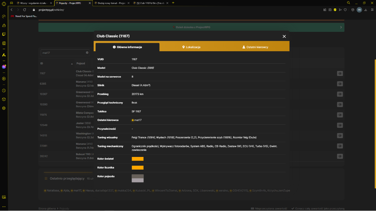The height and width of the screenshot is (211, 376).
Task: Open GX Corner gamepad icon in tab bar
Action: (x=11, y=3)
